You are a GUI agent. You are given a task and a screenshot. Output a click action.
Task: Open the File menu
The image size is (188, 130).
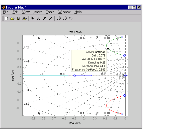click(x=6, y=12)
